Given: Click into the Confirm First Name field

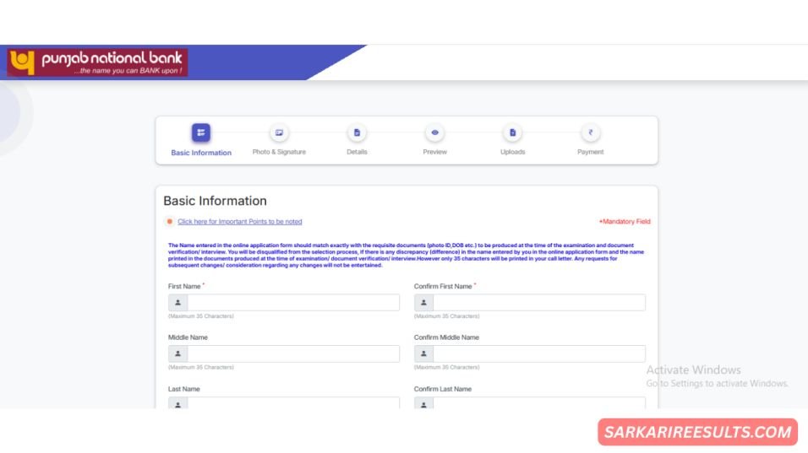Looking at the screenshot, I should pos(538,303).
